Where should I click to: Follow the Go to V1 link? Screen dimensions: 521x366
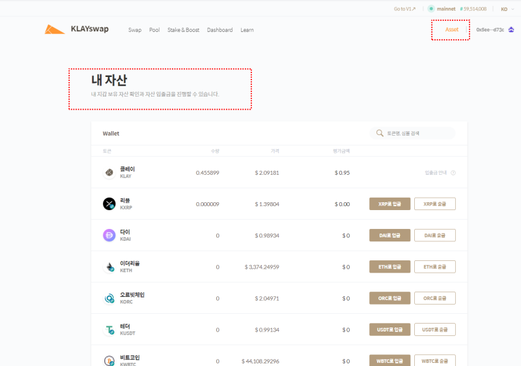(404, 9)
